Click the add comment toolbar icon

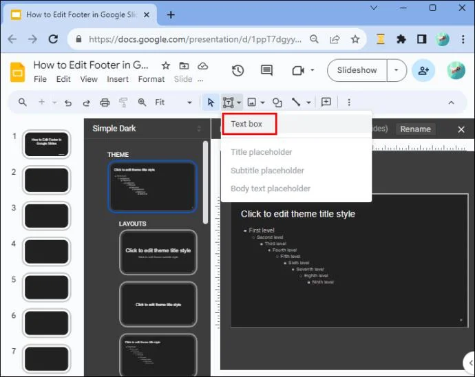[326, 102]
